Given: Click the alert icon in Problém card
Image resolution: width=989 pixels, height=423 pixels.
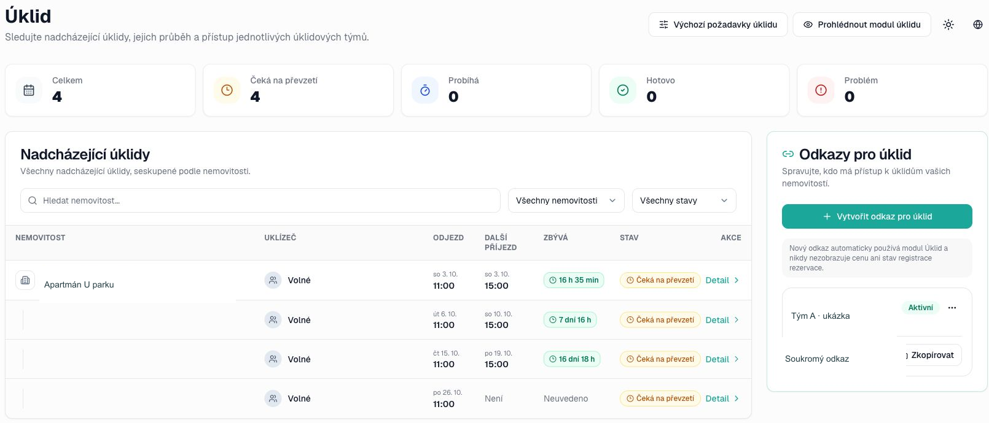Looking at the screenshot, I should click(x=821, y=90).
